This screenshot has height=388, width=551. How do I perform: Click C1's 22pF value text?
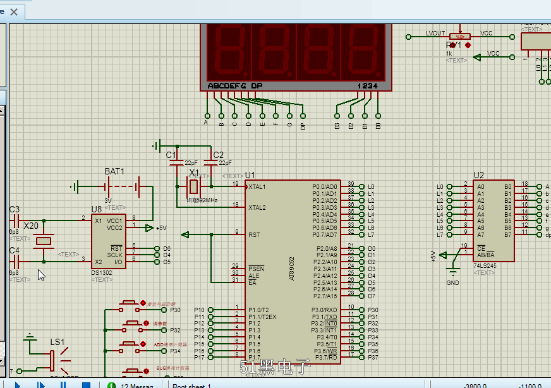point(191,163)
